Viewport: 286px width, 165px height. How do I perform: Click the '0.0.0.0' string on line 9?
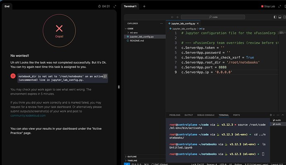tap(223, 72)
